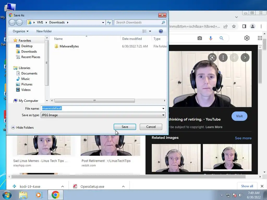Click the search by image camera icon

(x=200, y=38)
